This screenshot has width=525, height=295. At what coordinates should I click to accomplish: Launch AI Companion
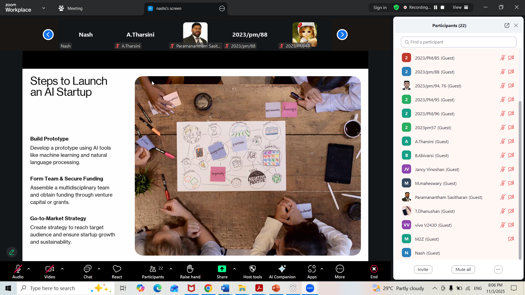[x=282, y=272]
